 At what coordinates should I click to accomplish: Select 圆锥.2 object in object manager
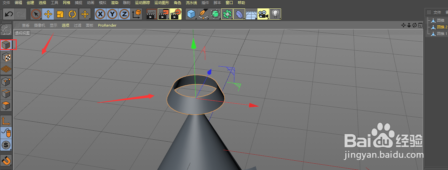click(x=442, y=27)
